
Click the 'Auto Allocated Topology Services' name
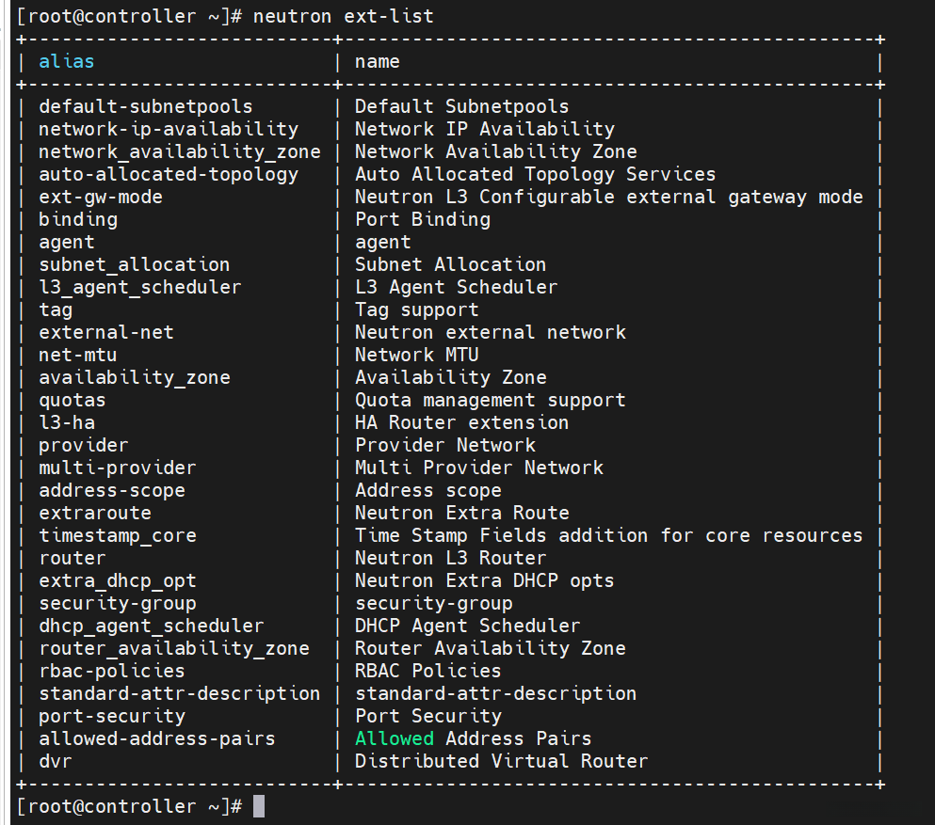535,174
